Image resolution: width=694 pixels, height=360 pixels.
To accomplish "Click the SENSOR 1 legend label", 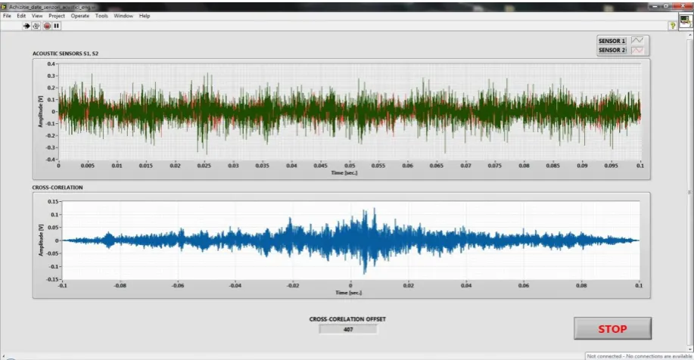I will (612, 41).
